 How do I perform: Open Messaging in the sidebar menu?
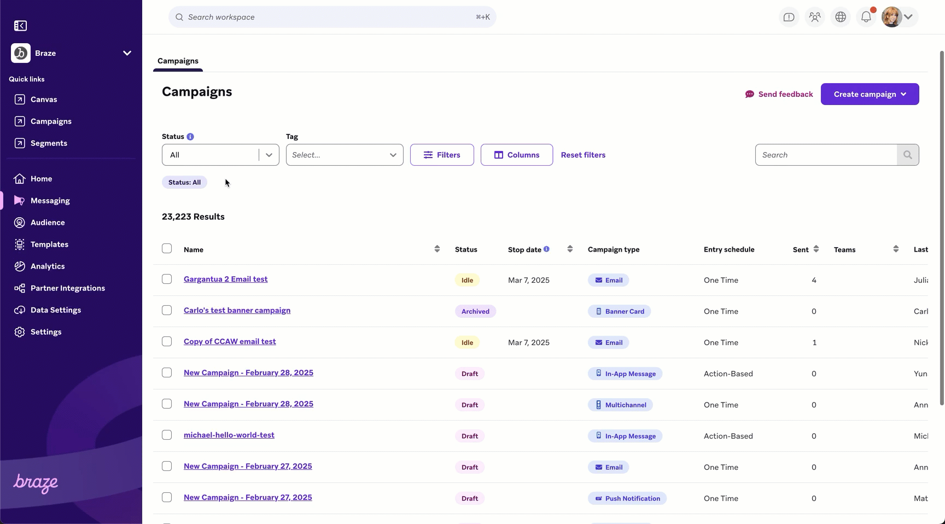50,201
